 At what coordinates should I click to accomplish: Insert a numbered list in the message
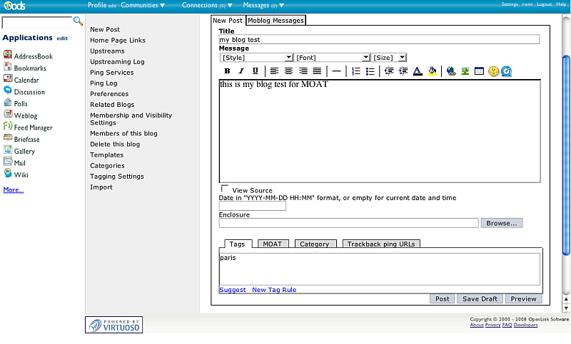click(356, 71)
